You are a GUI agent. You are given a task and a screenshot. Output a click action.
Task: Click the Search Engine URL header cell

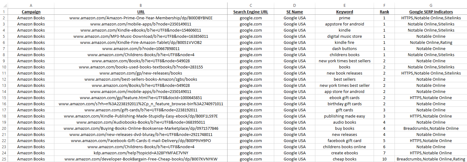pos(251,12)
